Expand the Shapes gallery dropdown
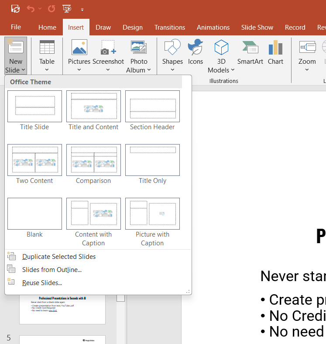The image size is (326, 344). point(172,70)
